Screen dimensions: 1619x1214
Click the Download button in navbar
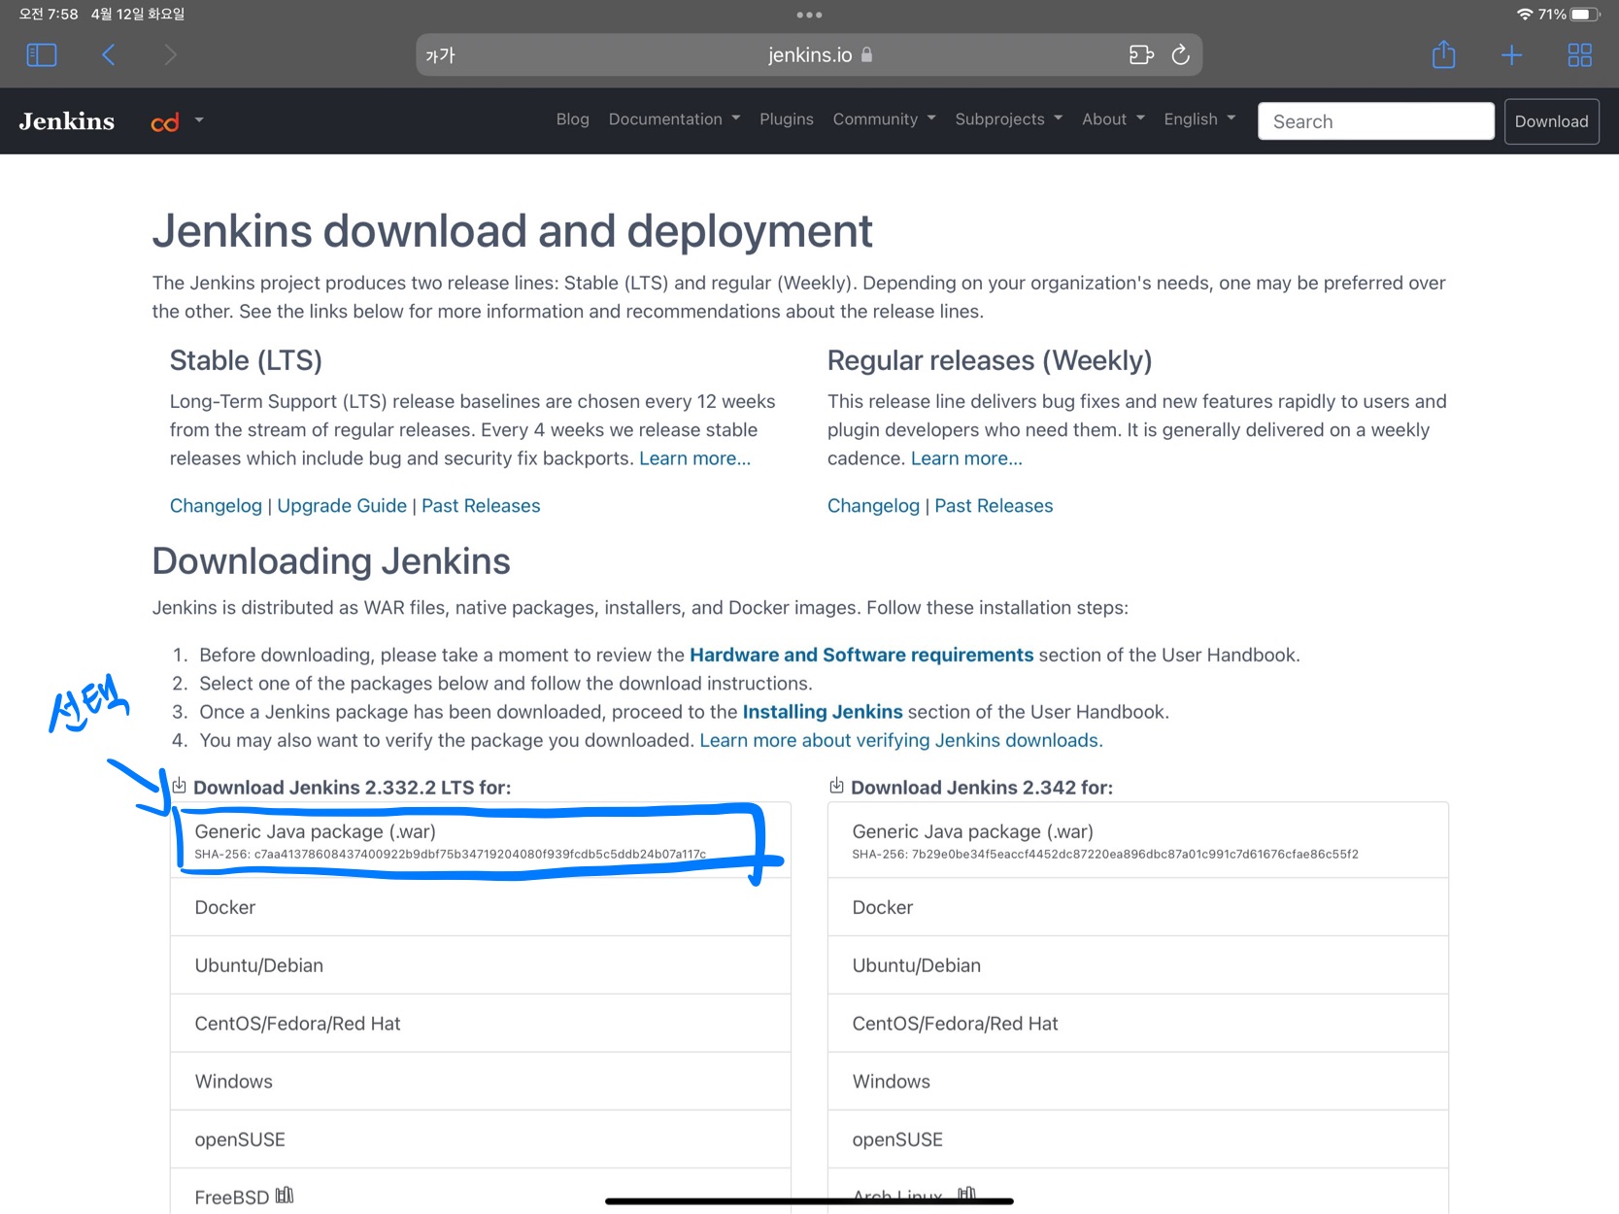tap(1551, 121)
